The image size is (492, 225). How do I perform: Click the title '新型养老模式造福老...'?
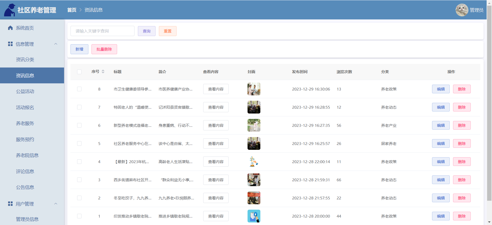[132, 125]
